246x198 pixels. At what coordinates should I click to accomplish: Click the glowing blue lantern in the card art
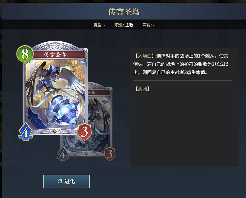[64, 111]
